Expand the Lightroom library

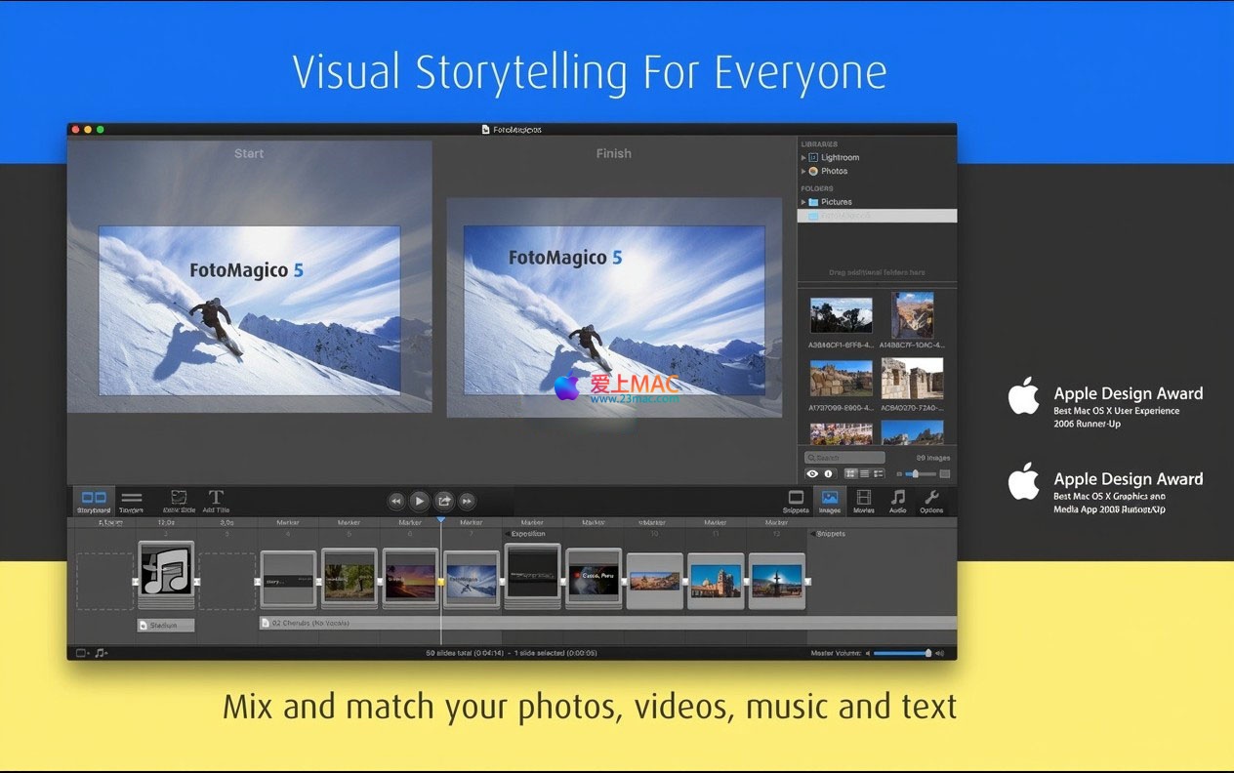tap(803, 157)
